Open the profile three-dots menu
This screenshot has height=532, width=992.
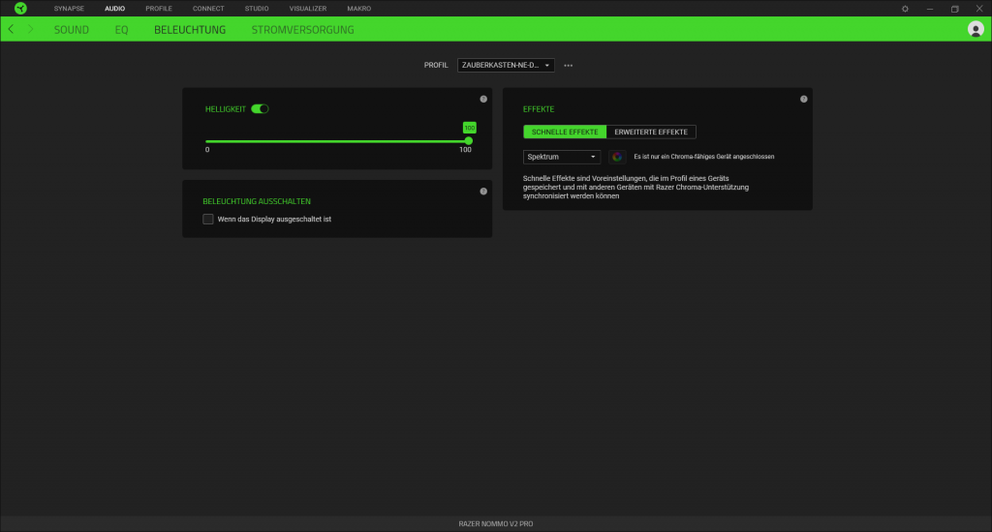(x=568, y=65)
